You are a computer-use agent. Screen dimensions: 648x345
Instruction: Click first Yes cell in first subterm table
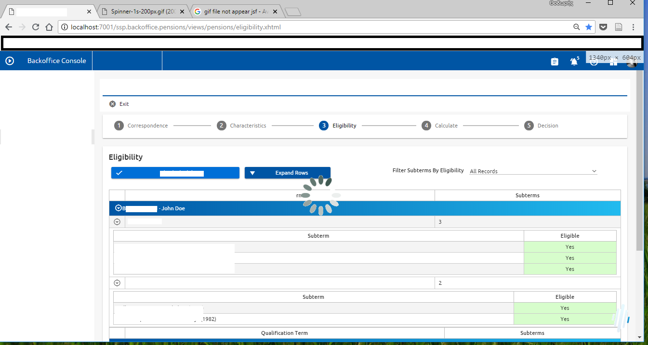click(570, 247)
